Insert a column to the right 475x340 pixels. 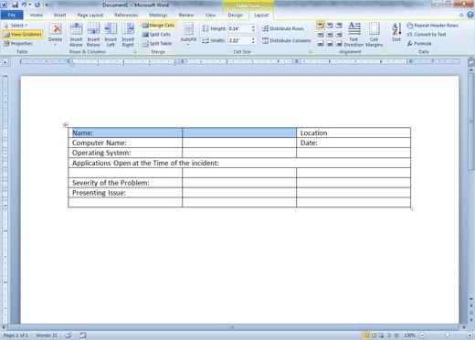coord(128,35)
